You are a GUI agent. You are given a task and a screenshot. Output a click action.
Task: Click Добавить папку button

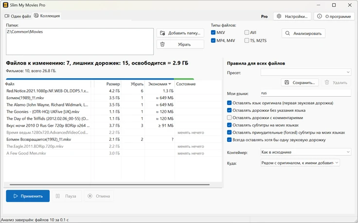click(180, 33)
